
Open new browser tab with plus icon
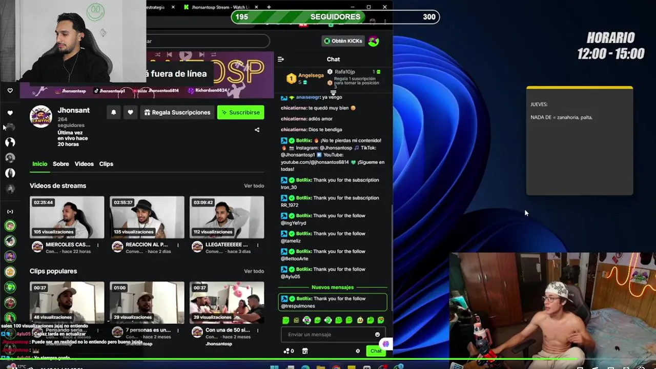pyautogui.click(x=269, y=7)
